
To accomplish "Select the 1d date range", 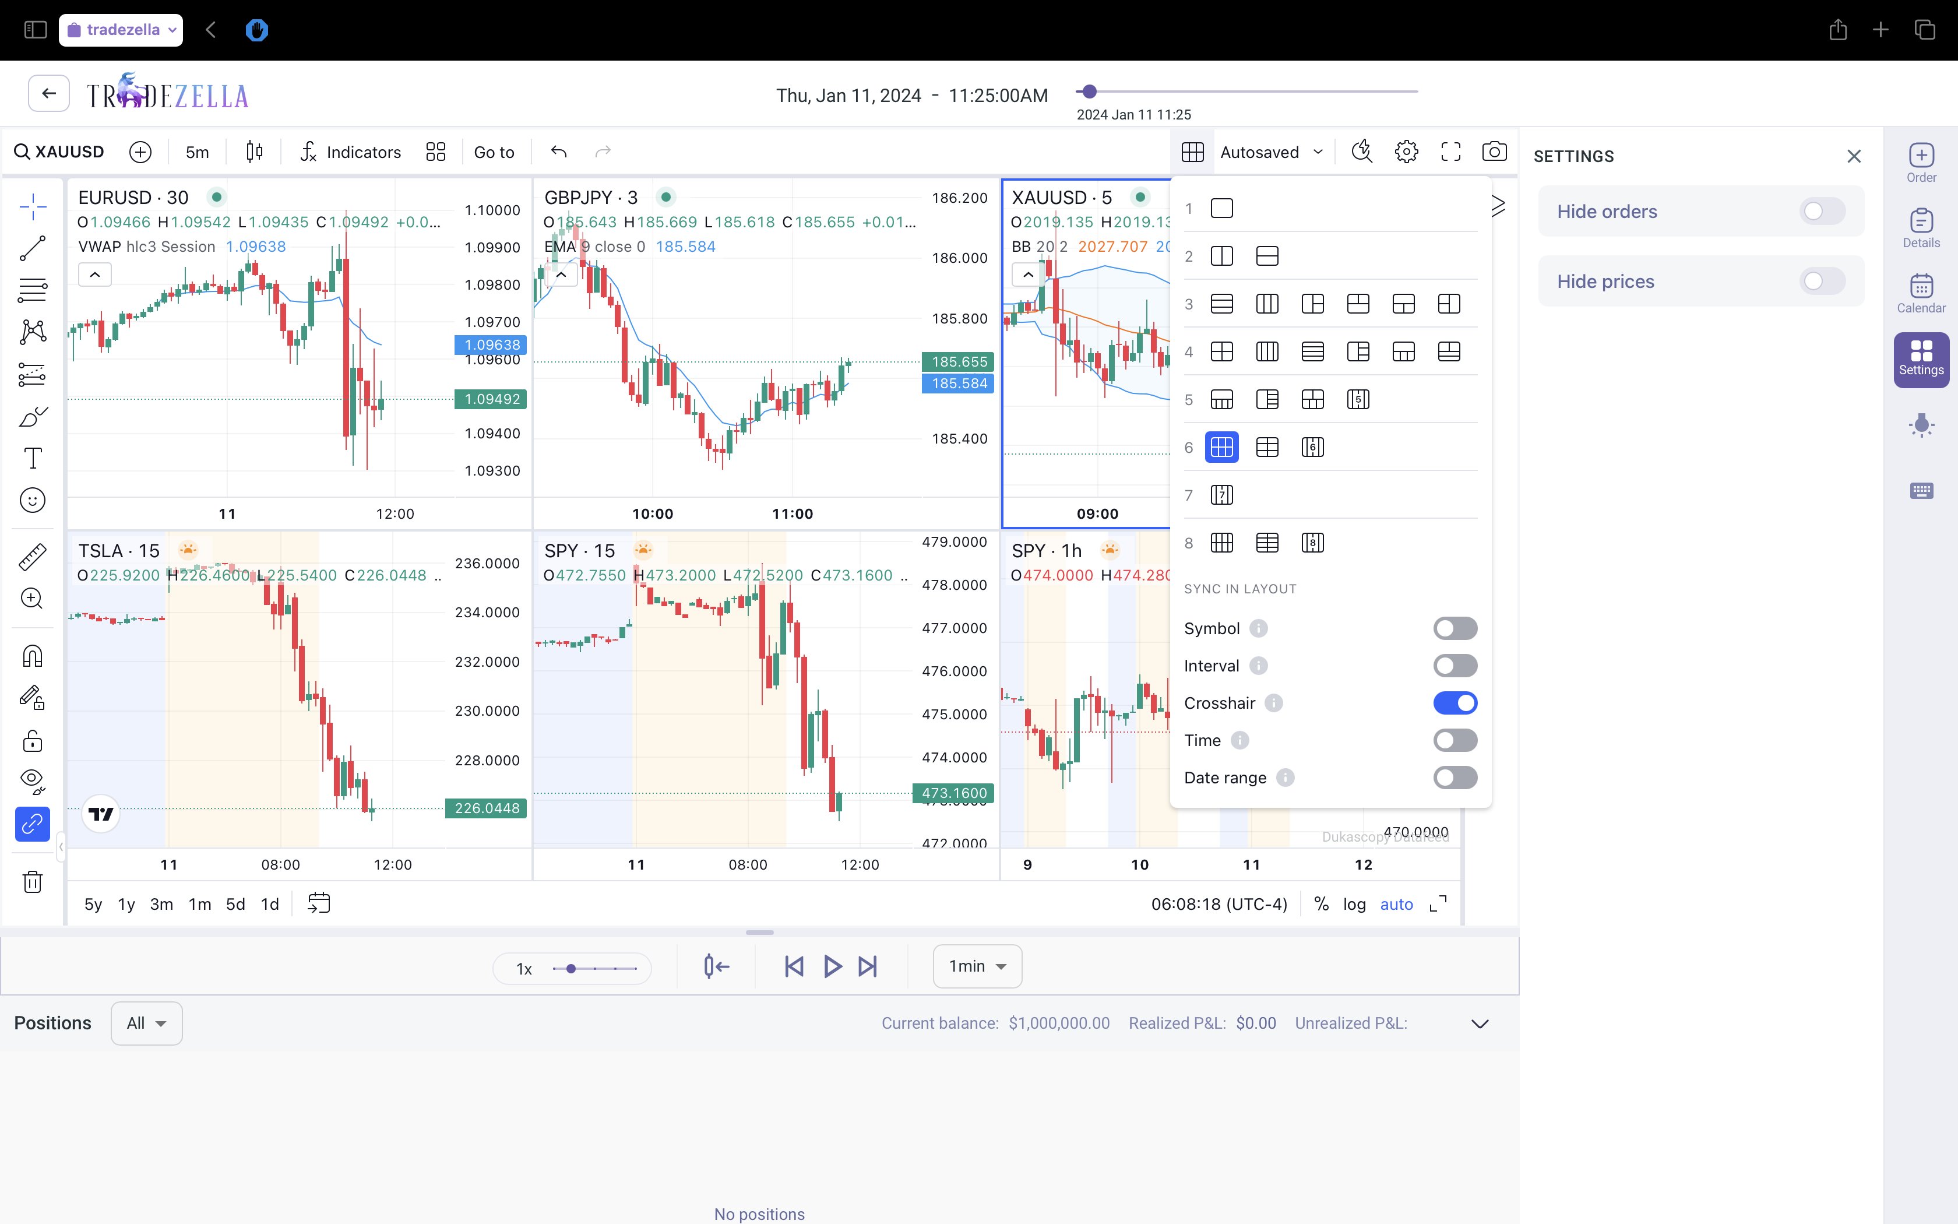I will click(x=269, y=904).
